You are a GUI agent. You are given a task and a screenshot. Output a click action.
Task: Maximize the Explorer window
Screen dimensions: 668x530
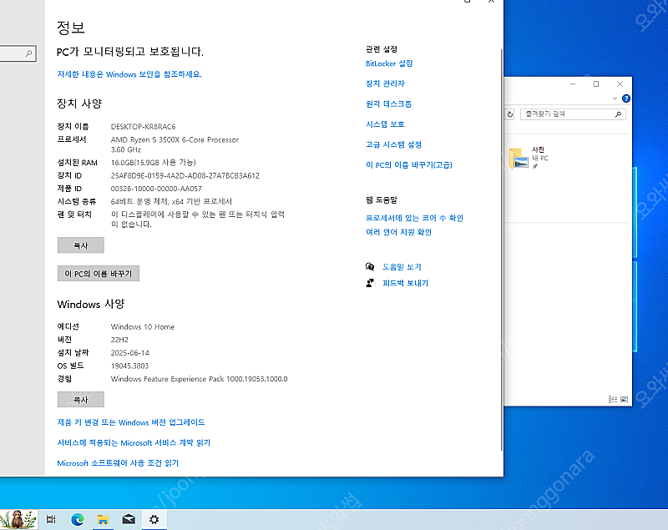[x=596, y=83]
